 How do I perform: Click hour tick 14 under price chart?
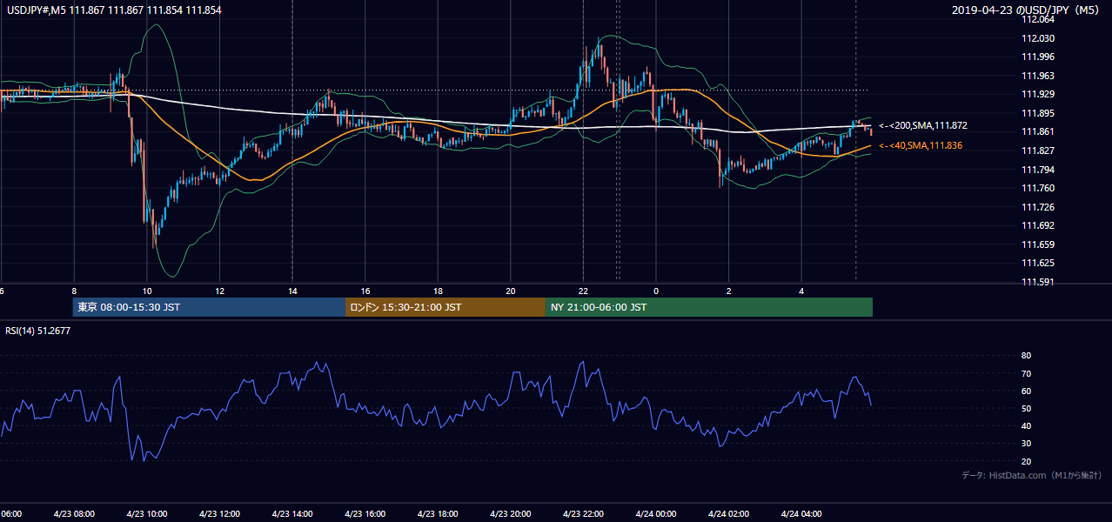pyautogui.click(x=292, y=291)
